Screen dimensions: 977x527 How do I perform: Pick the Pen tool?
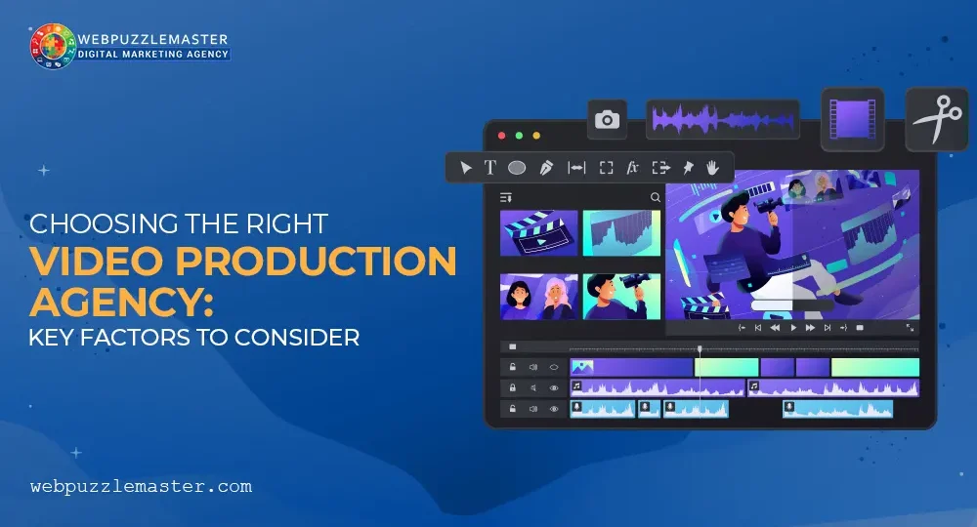[545, 168]
